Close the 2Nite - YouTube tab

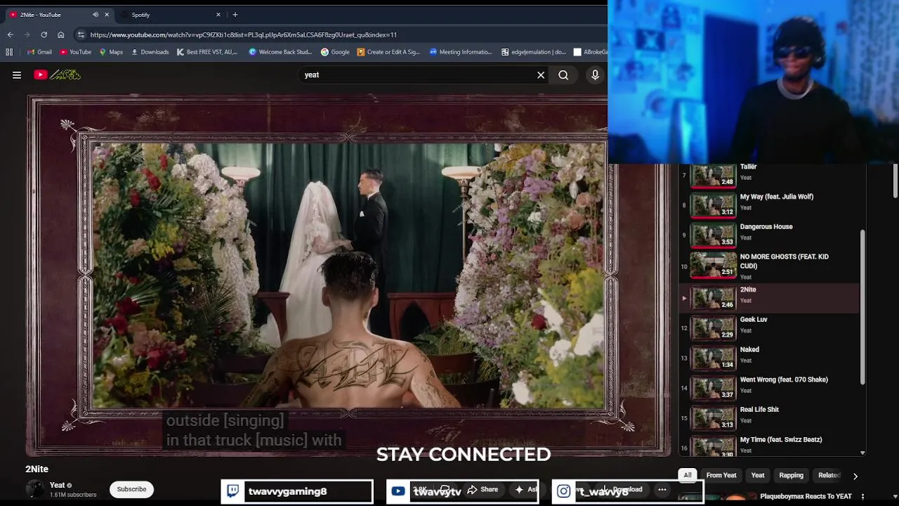tap(107, 15)
